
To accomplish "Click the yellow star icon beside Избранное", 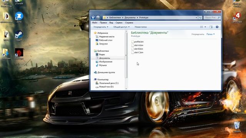I will [x=95, y=33].
